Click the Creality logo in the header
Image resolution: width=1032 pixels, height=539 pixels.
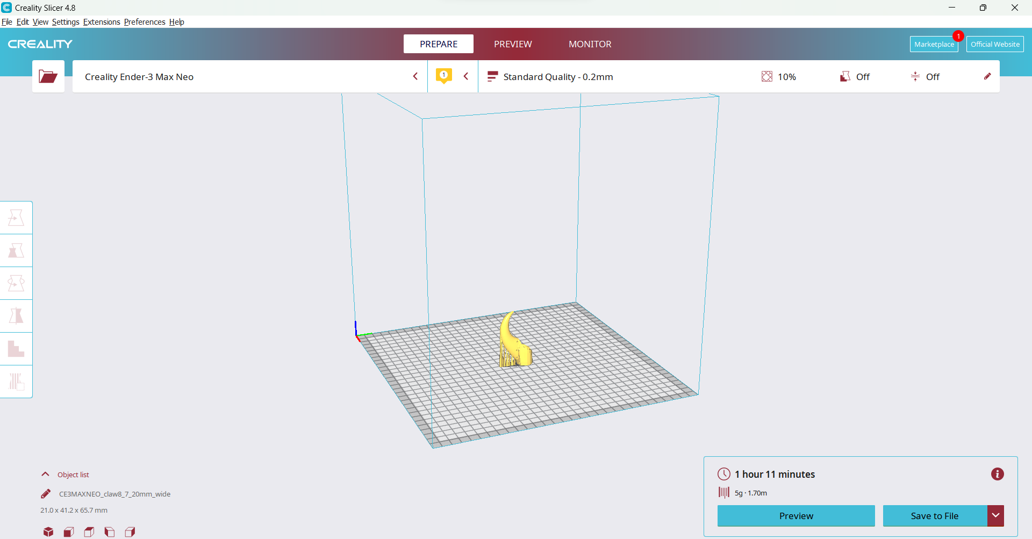tap(40, 44)
